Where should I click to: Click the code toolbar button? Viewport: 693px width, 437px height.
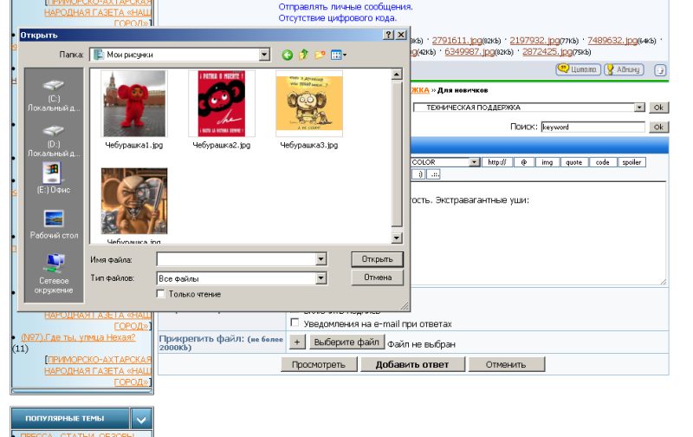602,162
